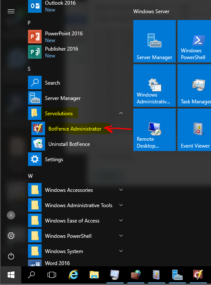This screenshot has width=211, height=285.
Task: Click the Windows Start button on the taskbar
Action: point(11,275)
